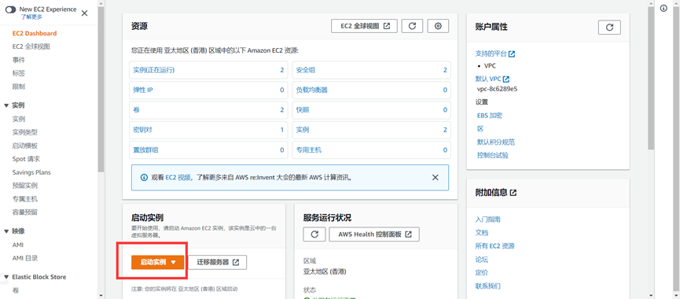The width and height of the screenshot is (680, 299).
Task: Collapse the 实例 sidebar section
Action: tap(6, 105)
